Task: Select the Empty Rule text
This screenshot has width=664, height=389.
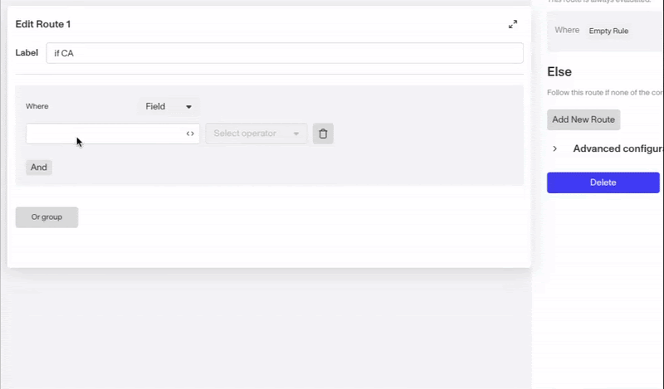Action: tap(608, 31)
